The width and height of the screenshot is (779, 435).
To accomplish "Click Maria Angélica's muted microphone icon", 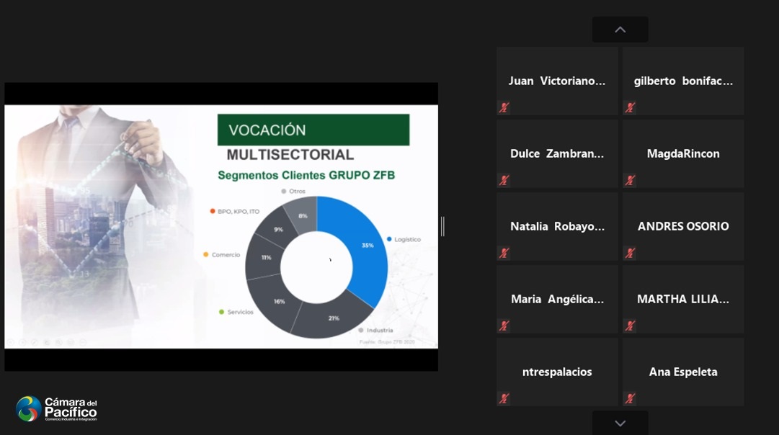I will pos(504,326).
